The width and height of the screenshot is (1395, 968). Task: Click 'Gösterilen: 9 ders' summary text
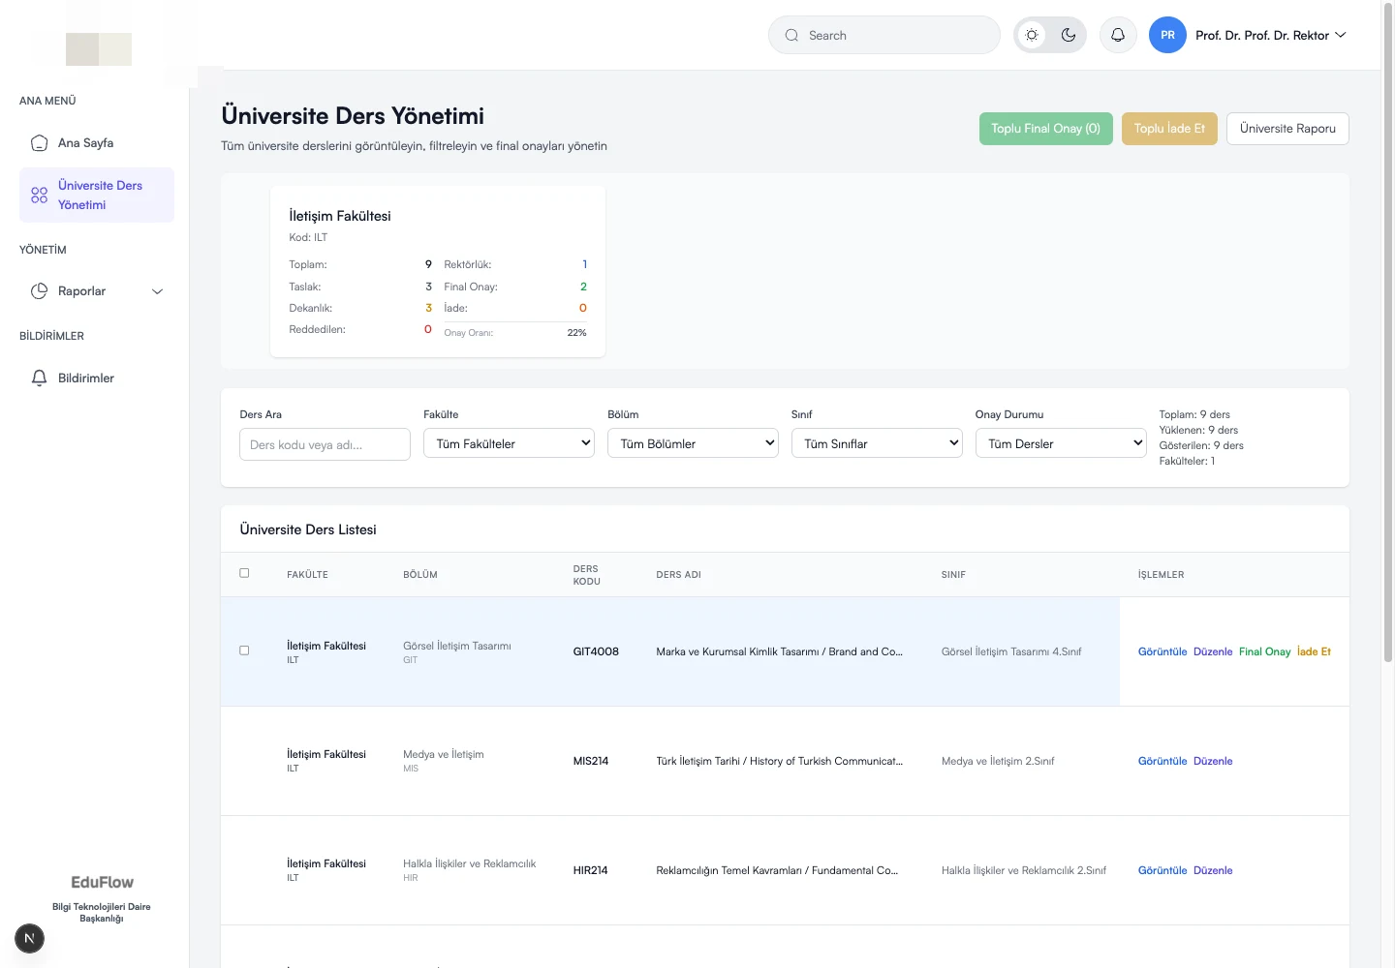pos(1201,445)
